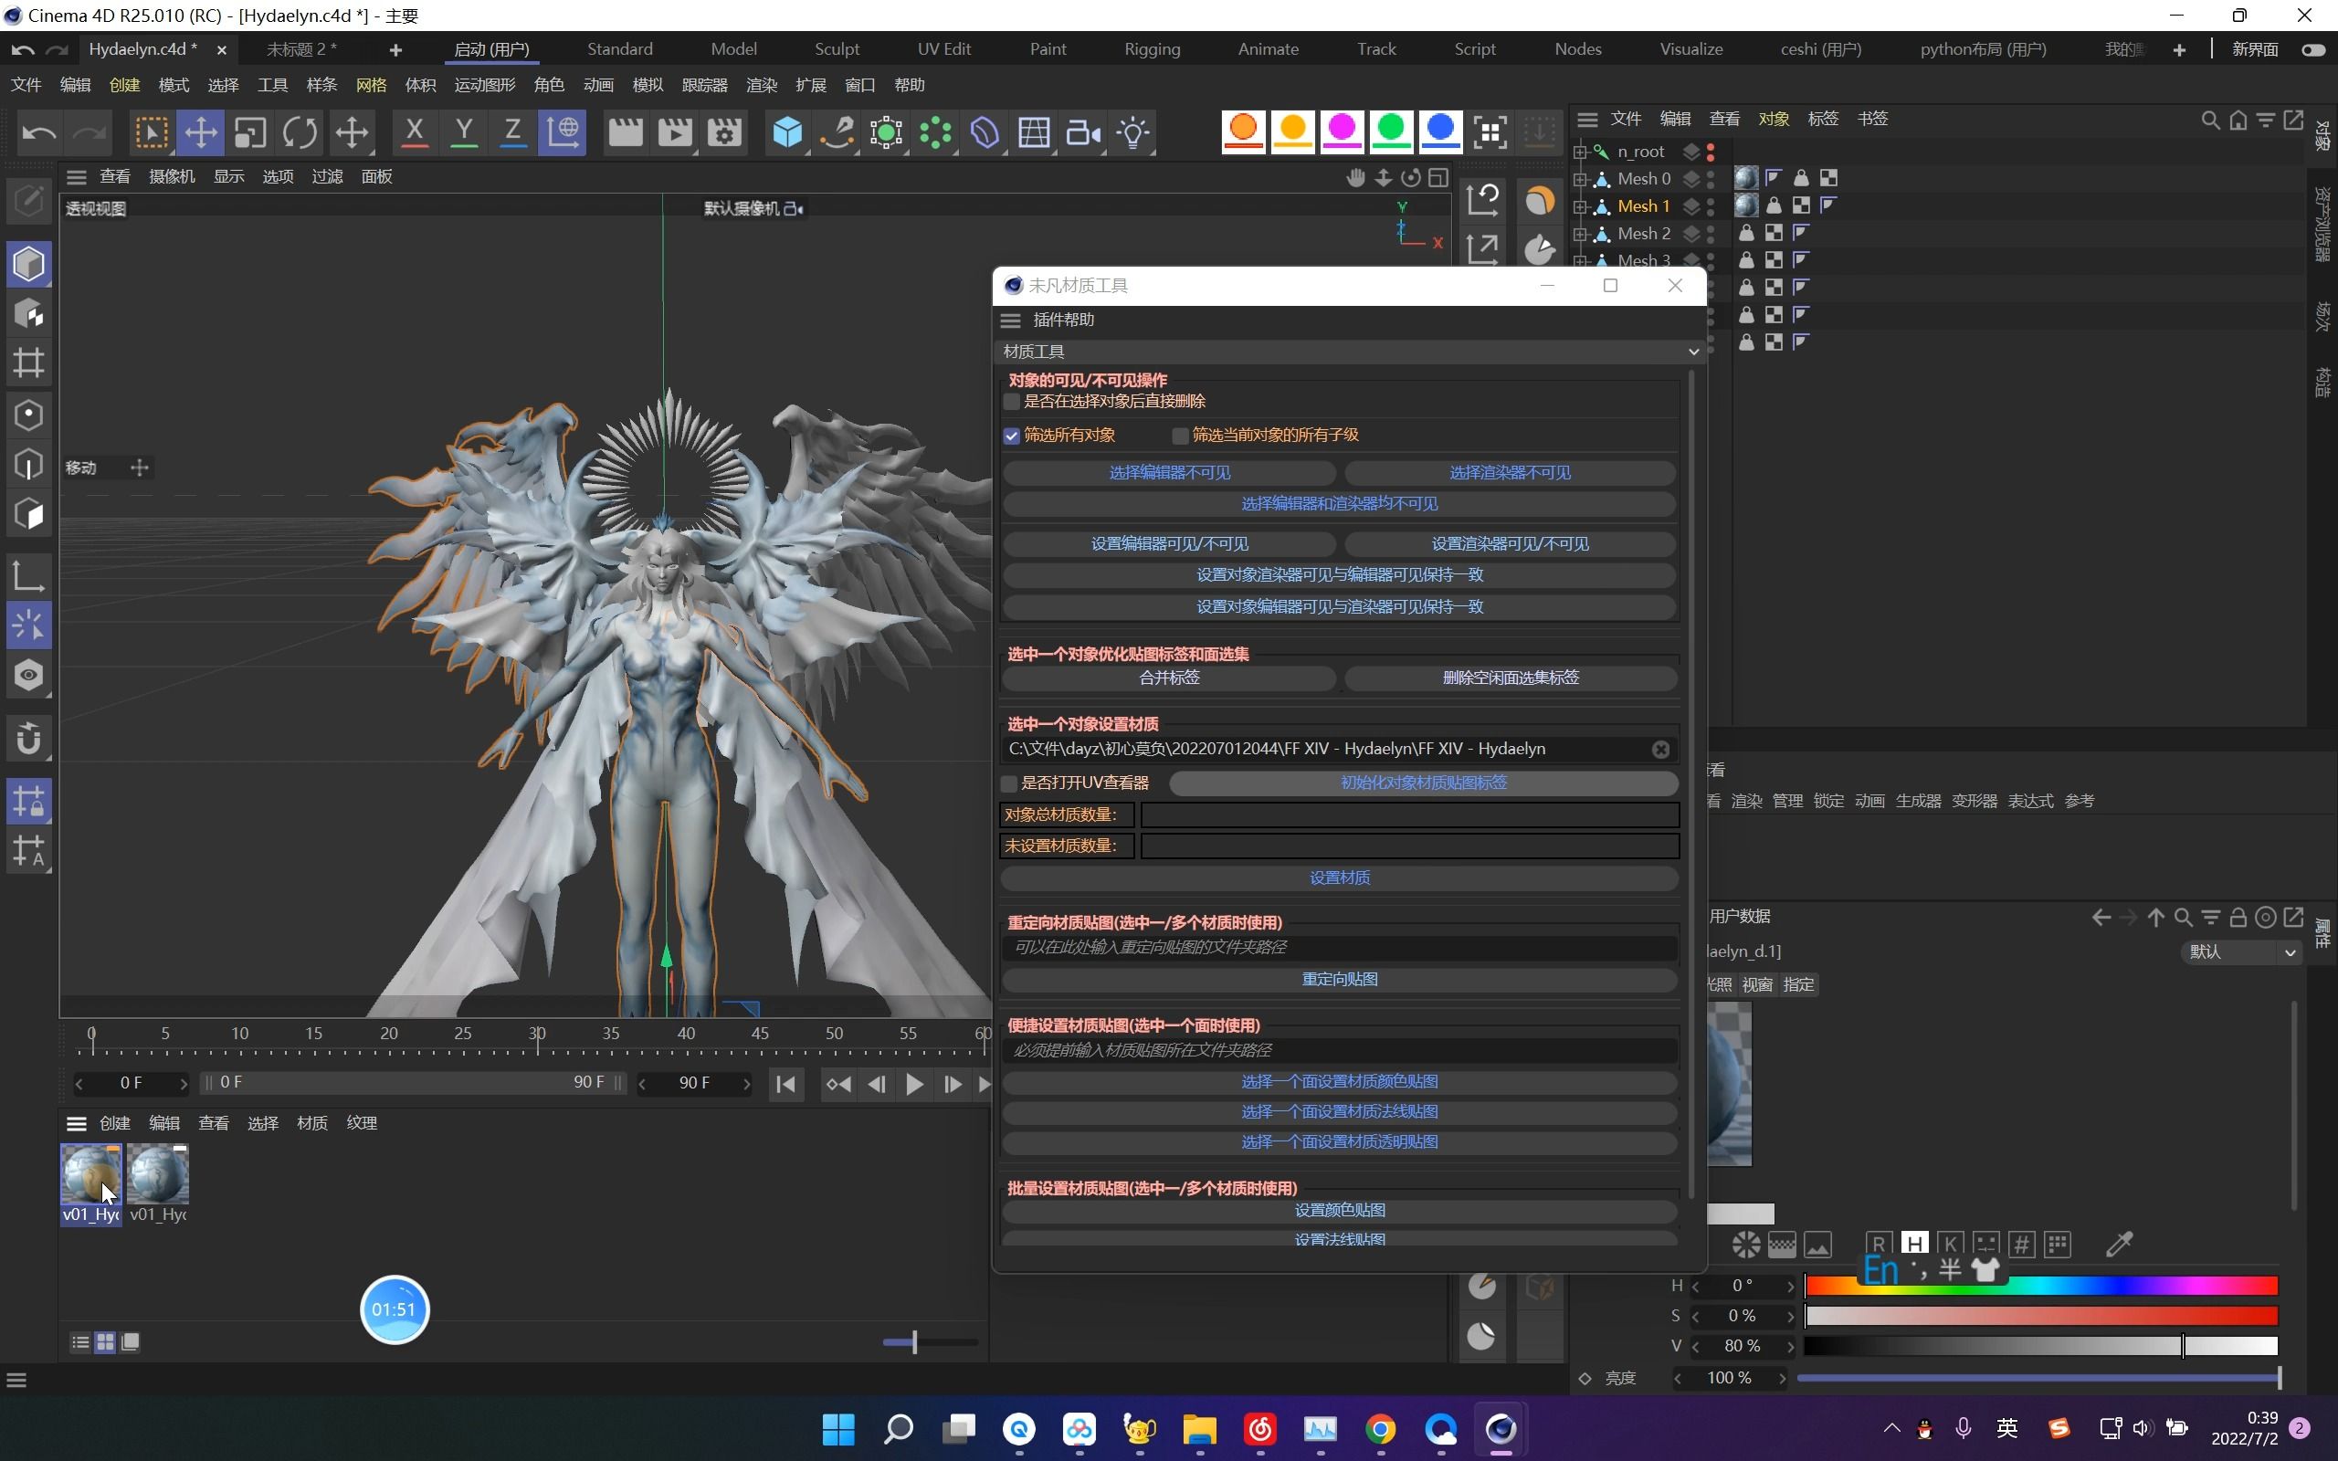
Task: Open the 网格 main menu
Action: (371, 85)
